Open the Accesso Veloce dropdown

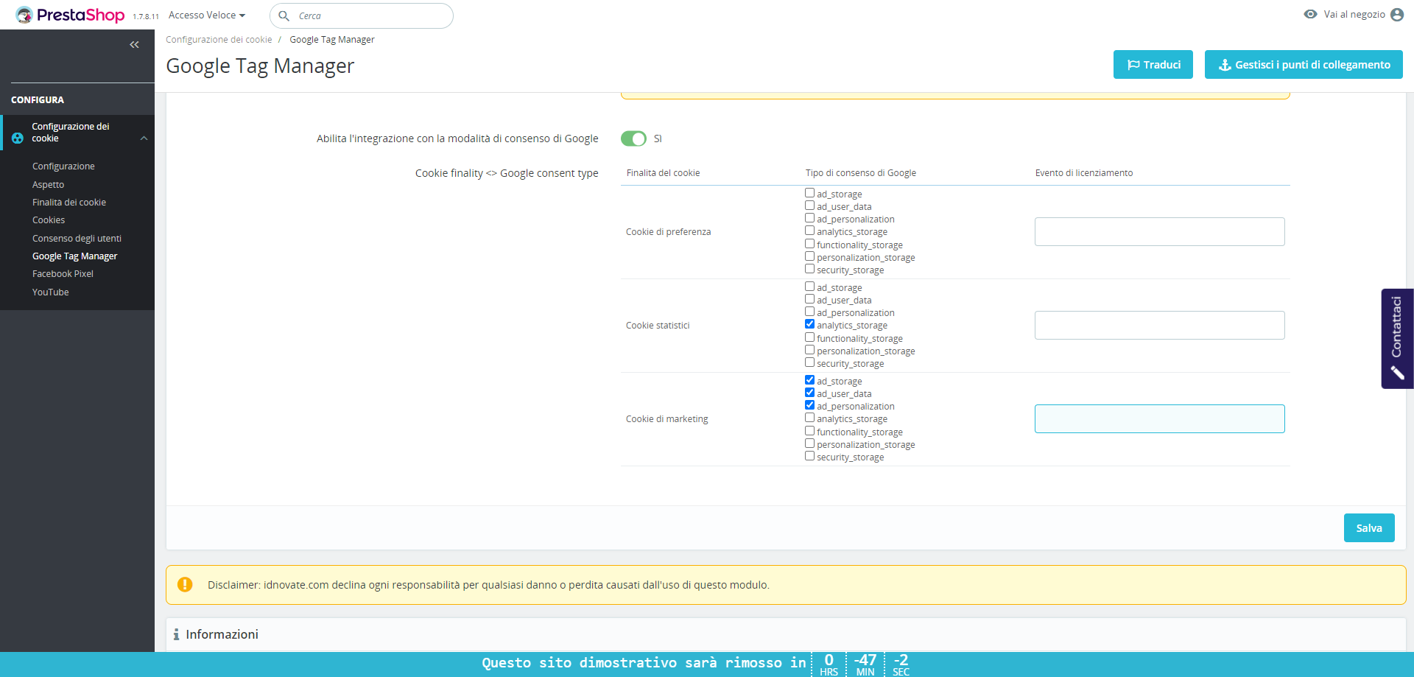tap(207, 15)
